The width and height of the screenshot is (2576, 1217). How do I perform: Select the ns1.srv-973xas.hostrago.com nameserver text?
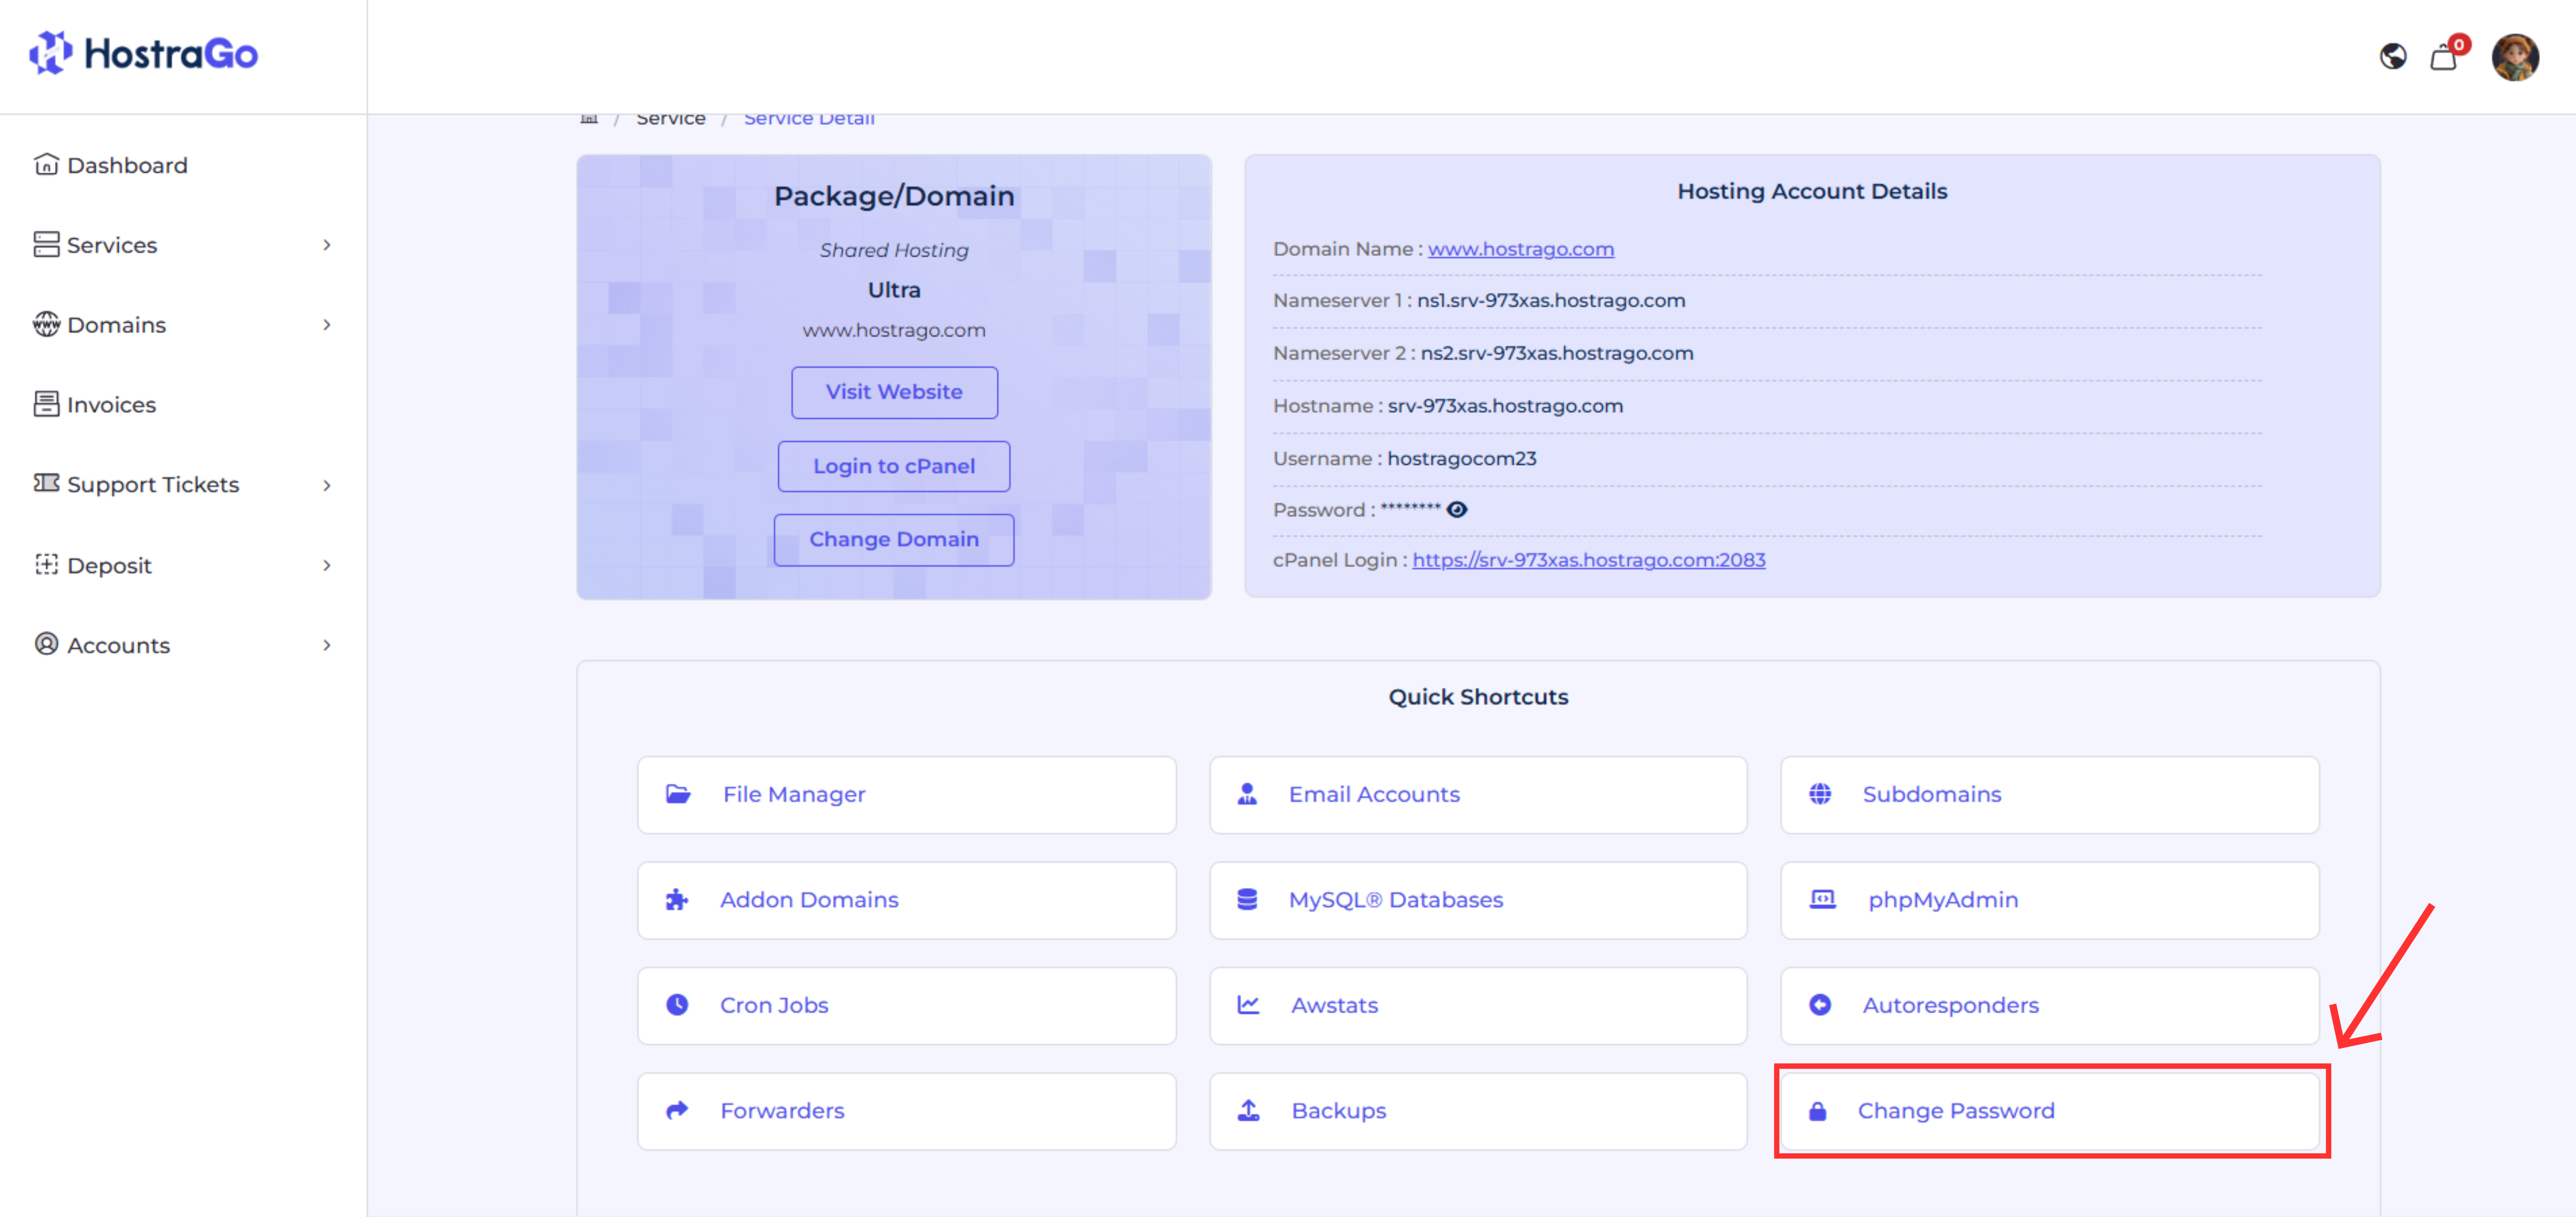tap(1550, 301)
